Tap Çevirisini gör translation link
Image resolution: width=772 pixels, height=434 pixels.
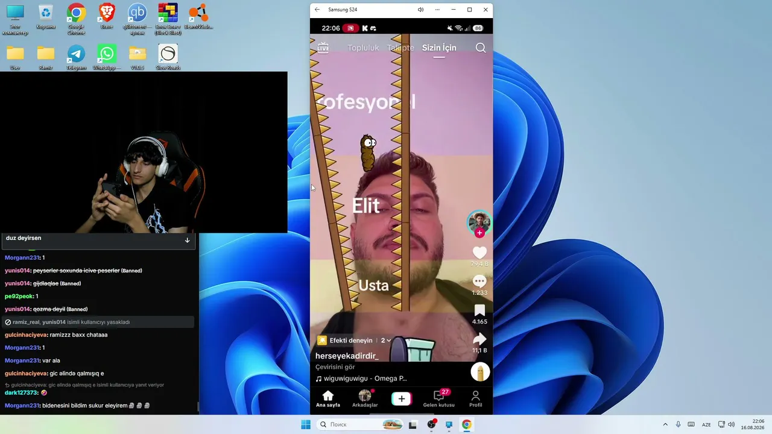point(335,367)
